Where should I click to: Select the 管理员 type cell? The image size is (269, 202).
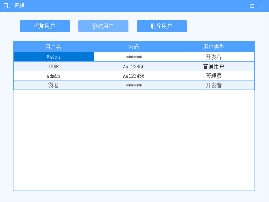(x=214, y=76)
